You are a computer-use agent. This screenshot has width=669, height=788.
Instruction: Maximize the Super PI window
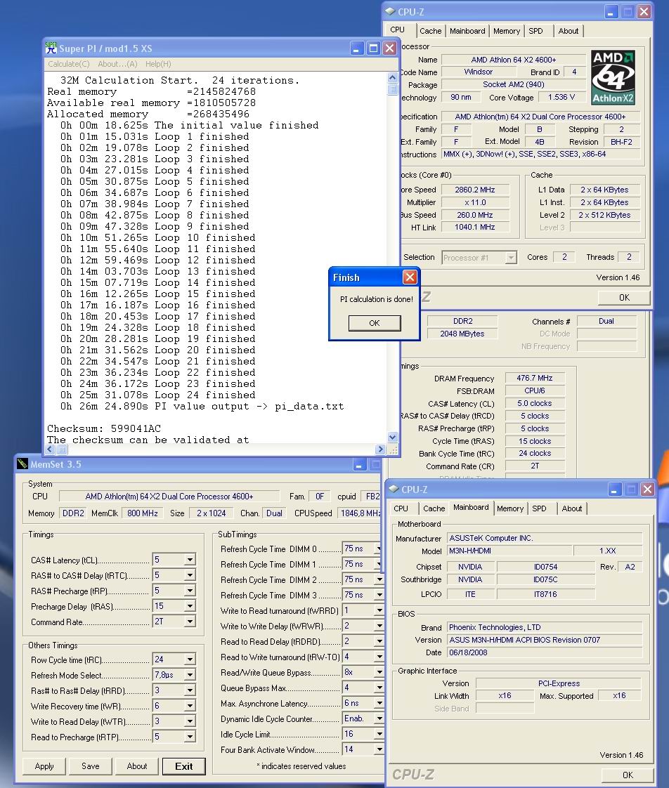[x=373, y=48]
